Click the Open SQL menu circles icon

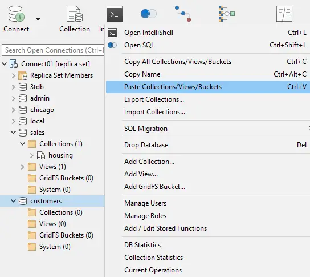112,45
